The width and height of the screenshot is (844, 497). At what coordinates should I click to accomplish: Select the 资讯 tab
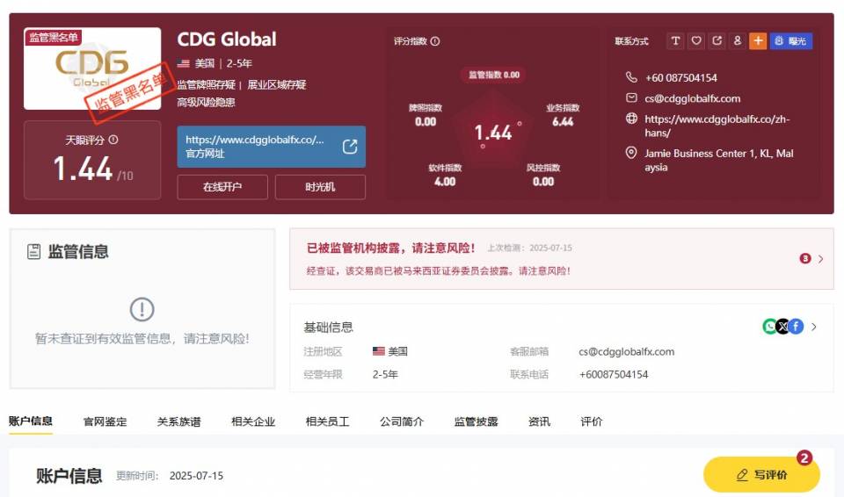(x=539, y=421)
